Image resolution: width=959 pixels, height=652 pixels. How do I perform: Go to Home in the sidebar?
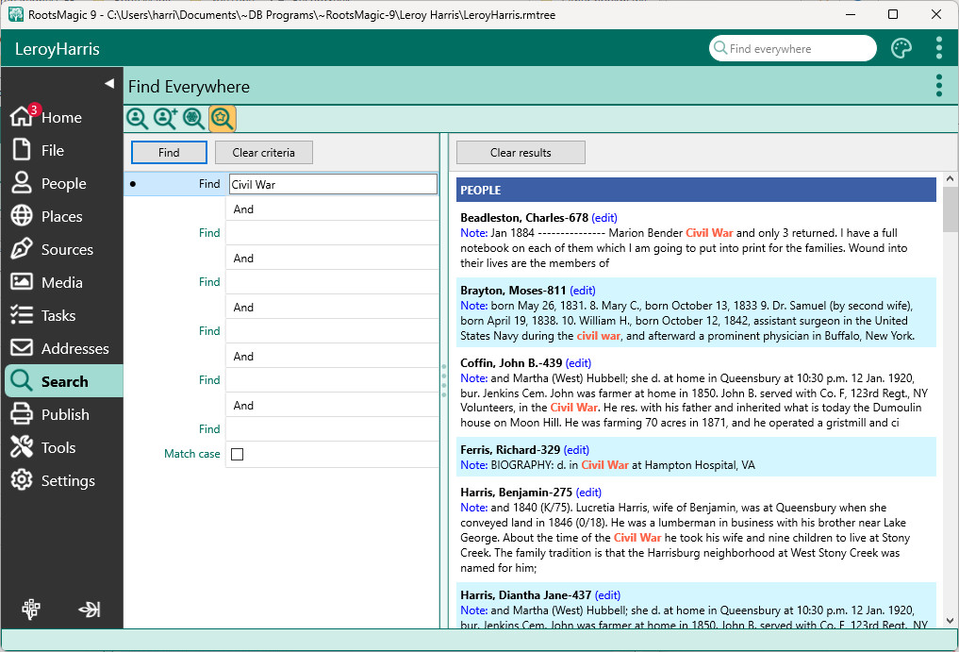coord(61,118)
